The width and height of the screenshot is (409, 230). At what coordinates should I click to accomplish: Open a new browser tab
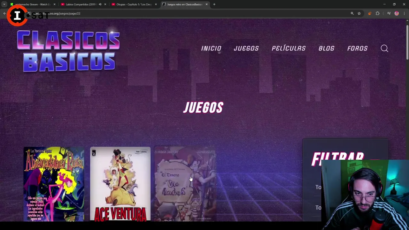click(x=214, y=4)
